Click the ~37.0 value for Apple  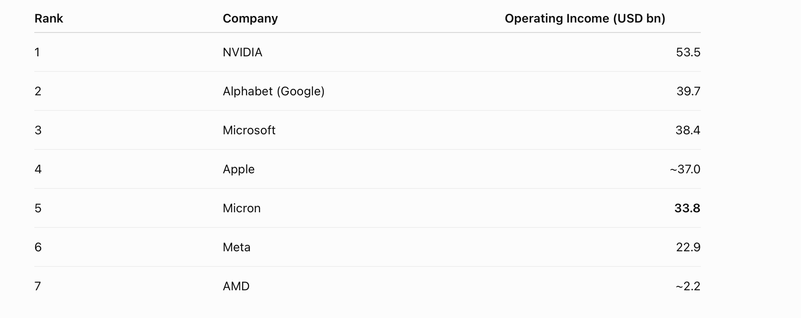click(685, 169)
